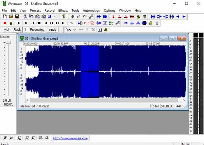The image size is (204, 145).
Task: Cut selection using the scissors icon
Action: [x=25, y=16]
